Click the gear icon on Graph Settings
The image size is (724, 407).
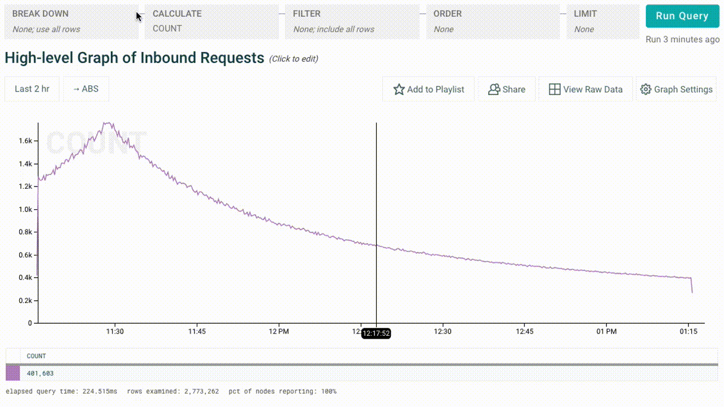pyautogui.click(x=646, y=89)
